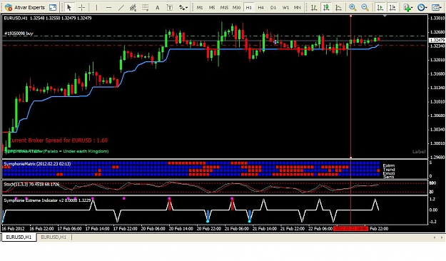Click the chart shift triangle marker
The width and height of the screenshot is (446, 261).
(x=385, y=16)
